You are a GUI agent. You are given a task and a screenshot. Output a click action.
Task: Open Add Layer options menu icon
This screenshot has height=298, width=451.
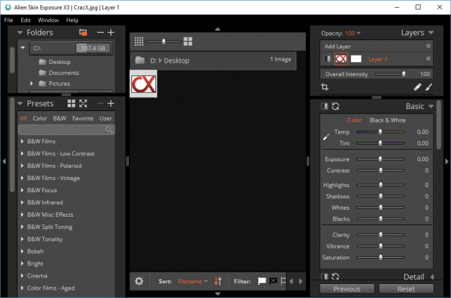[428, 46]
